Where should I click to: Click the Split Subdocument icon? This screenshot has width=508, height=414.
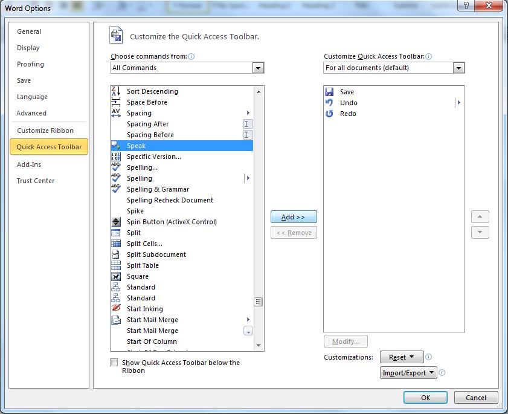click(115, 254)
